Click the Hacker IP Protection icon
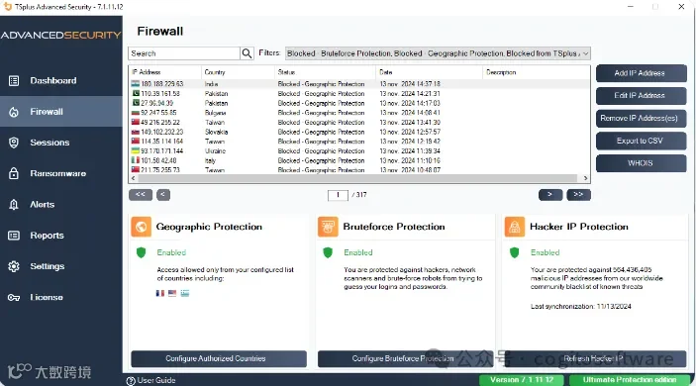Screen dimensions: 696x386 click(515, 227)
